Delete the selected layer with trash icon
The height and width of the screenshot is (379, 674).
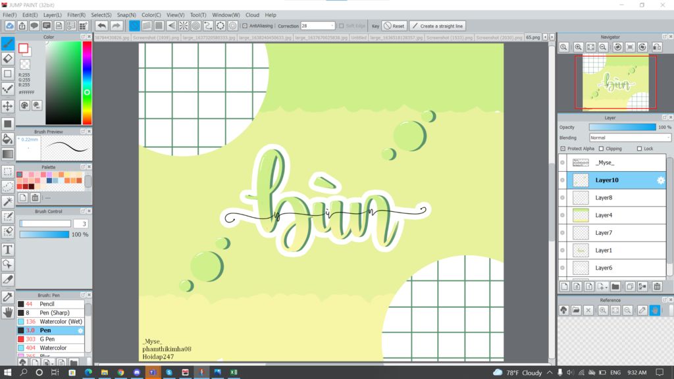point(657,286)
